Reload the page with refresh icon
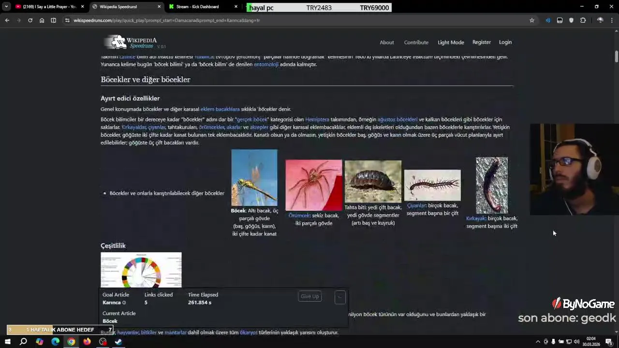This screenshot has height=348, width=619. click(30, 20)
